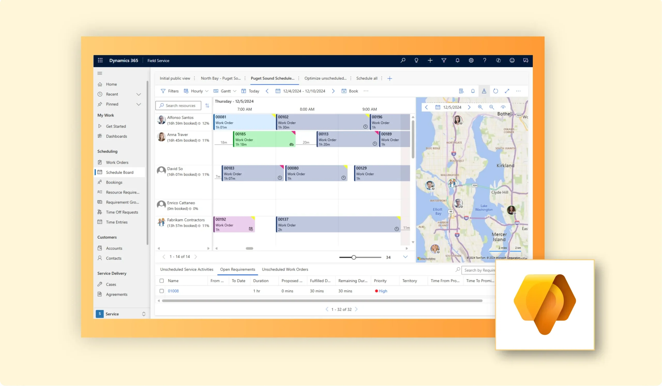Zoom out on the map
This screenshot has width=662, height=386.
[x=492, y=107]
